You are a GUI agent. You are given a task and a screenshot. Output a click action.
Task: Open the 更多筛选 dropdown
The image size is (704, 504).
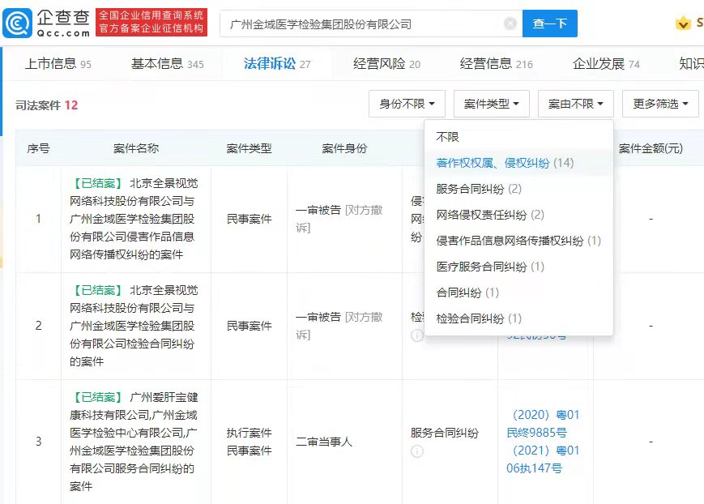[660, 104]
